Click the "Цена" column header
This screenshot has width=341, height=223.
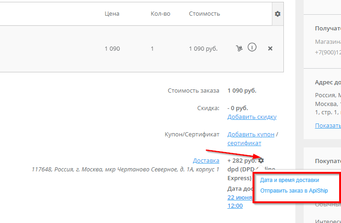click(112, 14)
